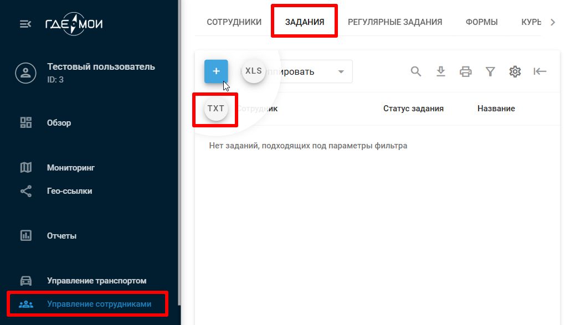Viewport: 565px width, 325px height.
Task: Open Отчеты from the left sidebar
Action: click(x=25, y=235)
